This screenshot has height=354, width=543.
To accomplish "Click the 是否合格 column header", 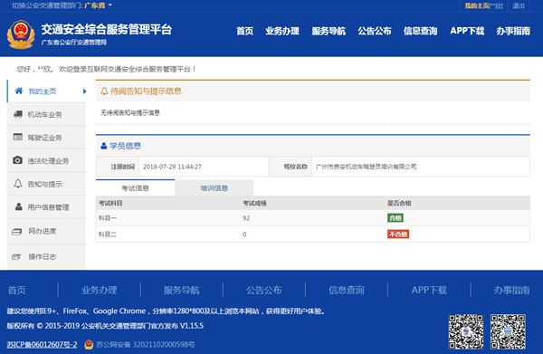I will 399,203.
